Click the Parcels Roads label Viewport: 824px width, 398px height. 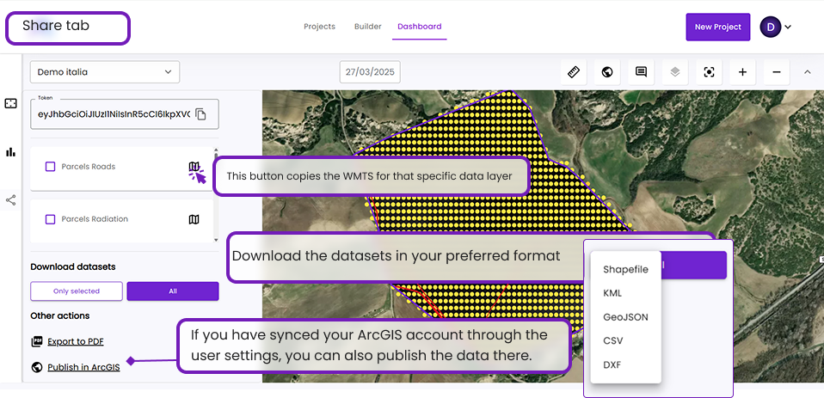[89, 167]
